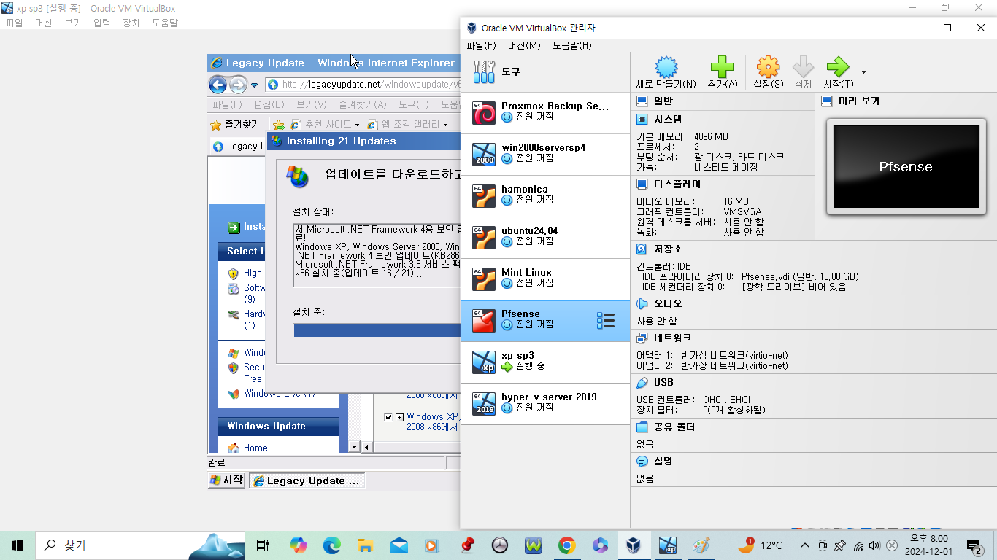
Task: Toggle the Windows XP update checkbox
Action: click(388, 417)
